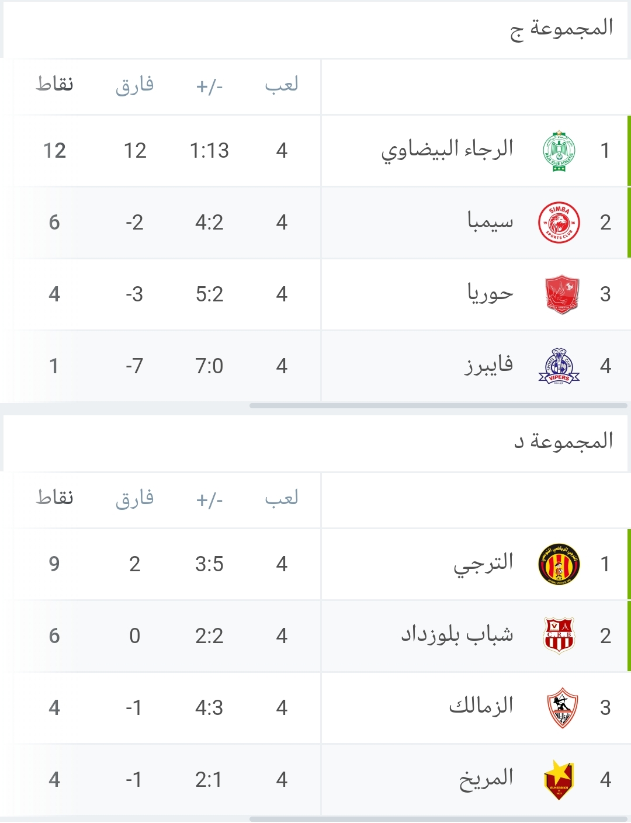Sort group ج by نقاط column

54,85
